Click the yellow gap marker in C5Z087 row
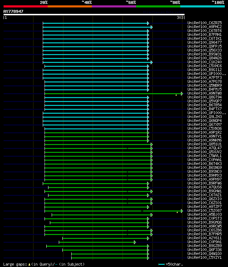The height and width of the screenshot is (267, 228). click(177, 212)
